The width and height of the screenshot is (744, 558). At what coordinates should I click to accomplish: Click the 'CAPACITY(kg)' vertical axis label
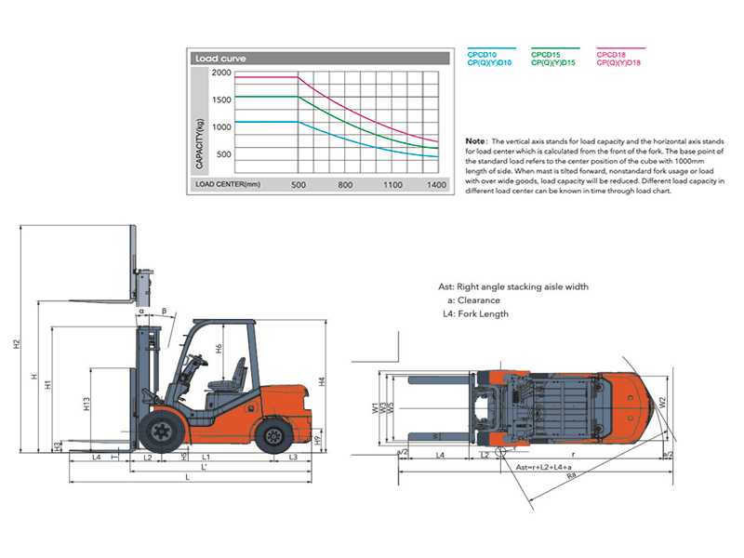(x=200, y=143)
